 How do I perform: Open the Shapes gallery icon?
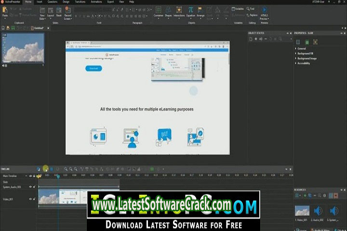(169, 10)
